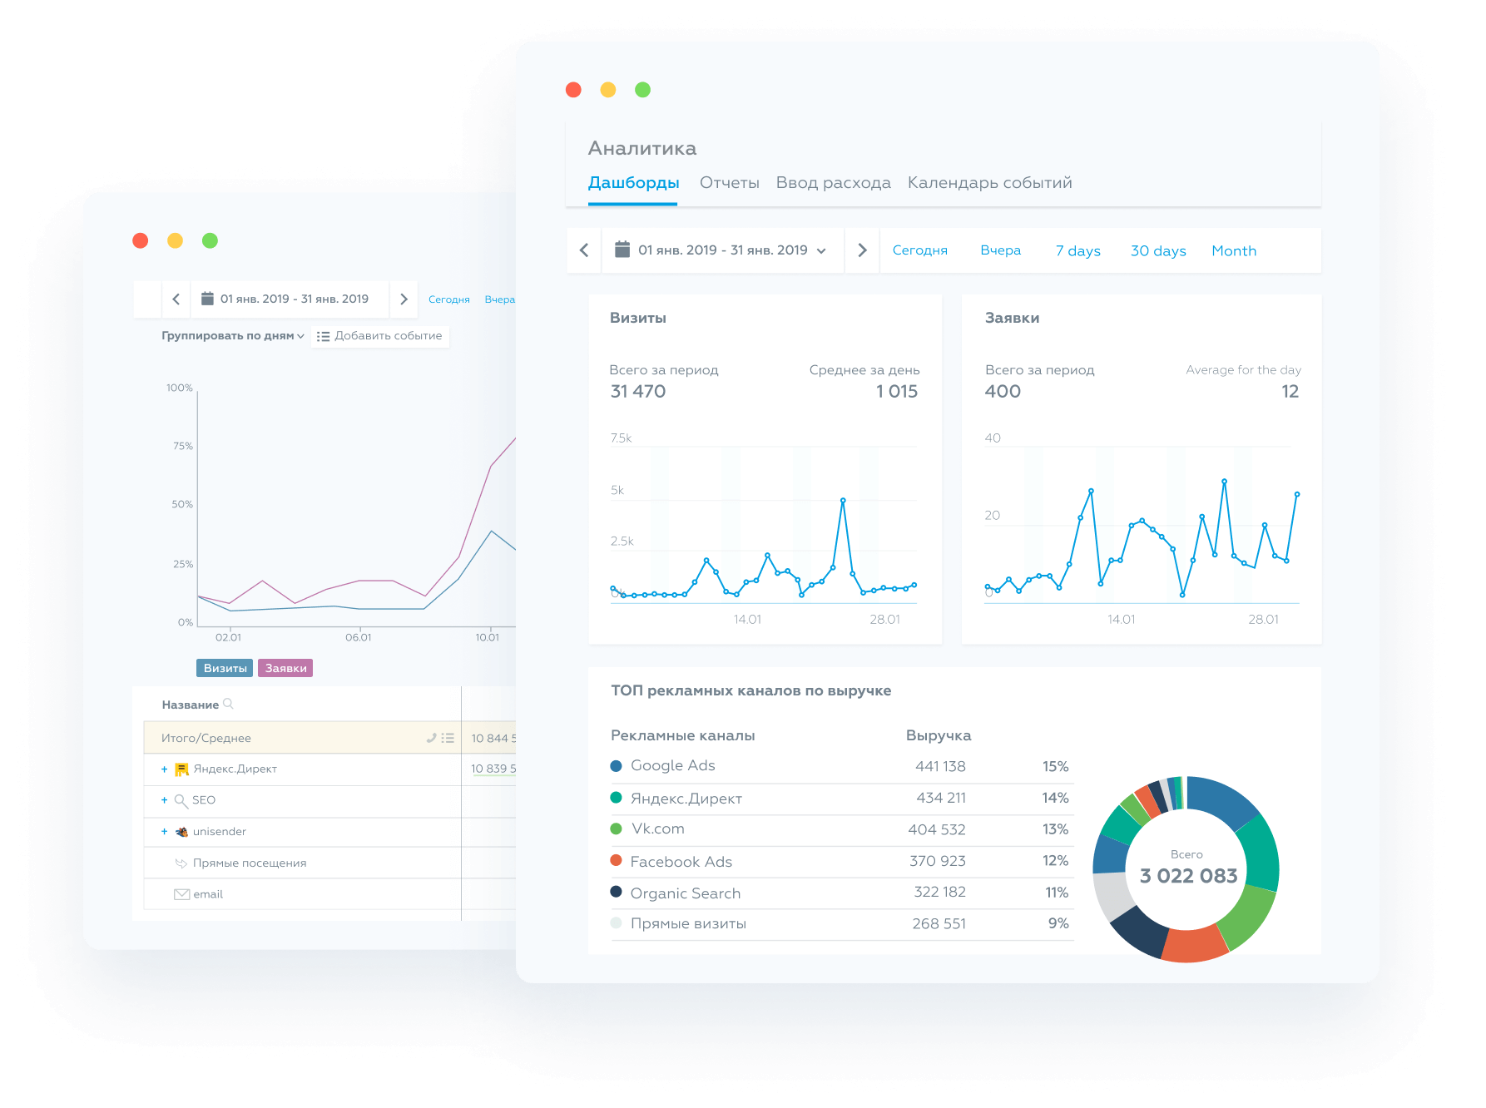
Task: Toggle the Заявки legend tag
Action: coord(285,668)
